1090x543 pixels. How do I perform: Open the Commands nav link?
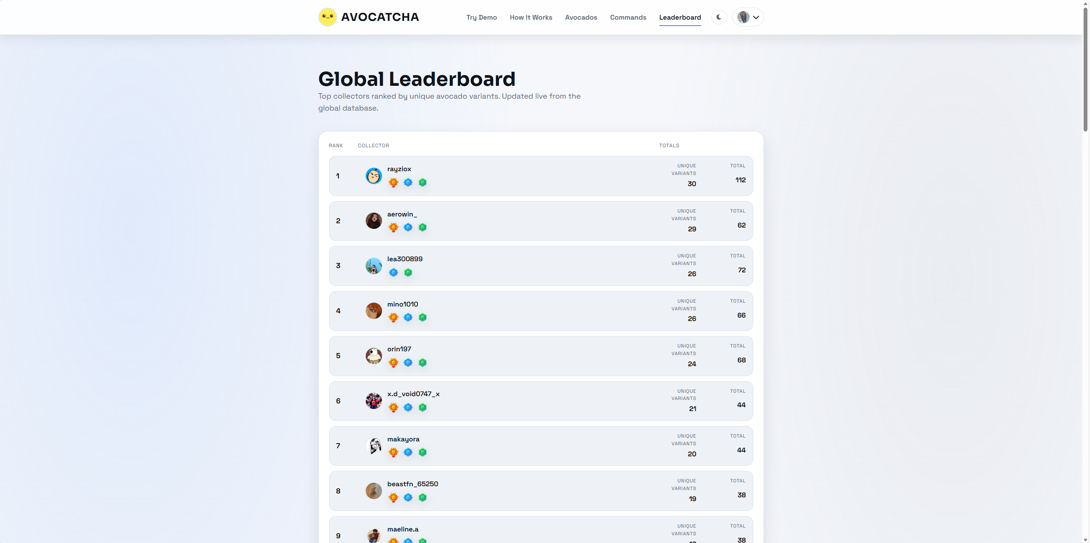coord(628,18)
